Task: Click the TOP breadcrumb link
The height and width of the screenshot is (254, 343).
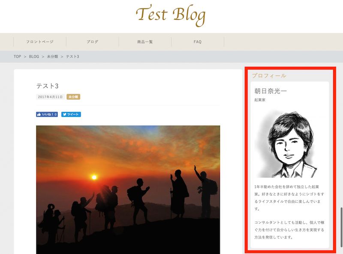Action: [x=17, y=57]
